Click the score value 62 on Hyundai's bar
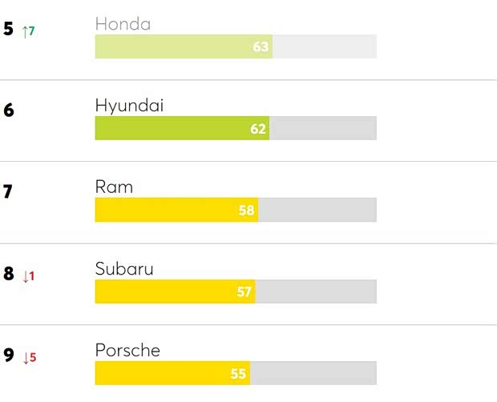497x402 pixels. coord(258,128)
